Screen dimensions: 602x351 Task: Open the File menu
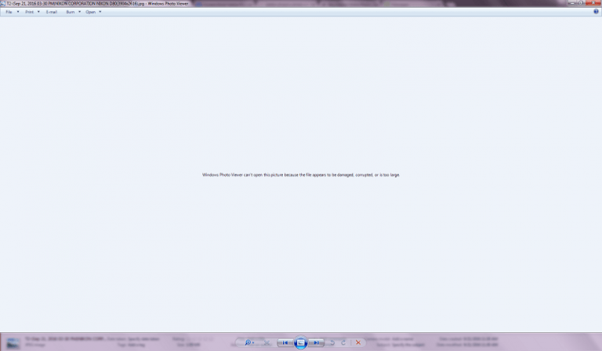coord(11,12)
